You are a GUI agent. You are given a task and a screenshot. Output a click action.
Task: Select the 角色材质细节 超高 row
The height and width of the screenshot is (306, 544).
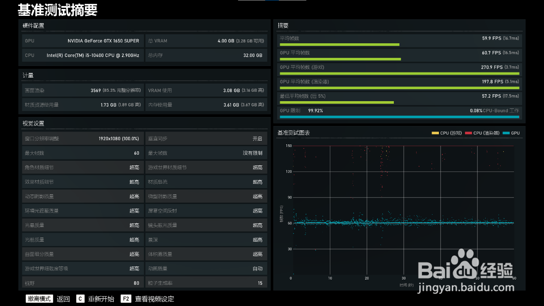coord(82,168)
